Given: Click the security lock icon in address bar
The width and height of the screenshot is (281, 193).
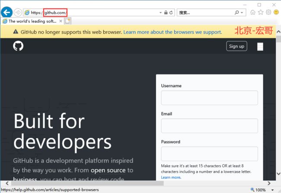Looking at the screenshot, I should pos(166,12).
